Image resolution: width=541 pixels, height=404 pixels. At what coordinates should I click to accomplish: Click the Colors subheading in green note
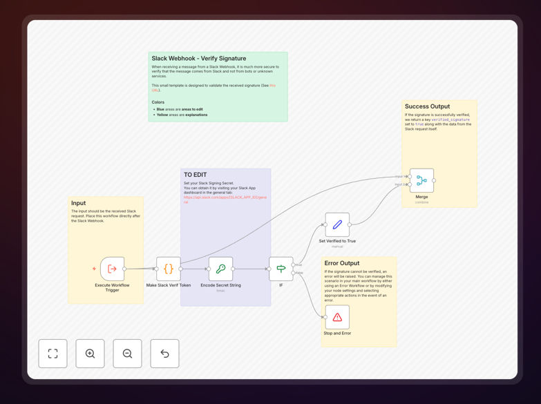(158, 102)
